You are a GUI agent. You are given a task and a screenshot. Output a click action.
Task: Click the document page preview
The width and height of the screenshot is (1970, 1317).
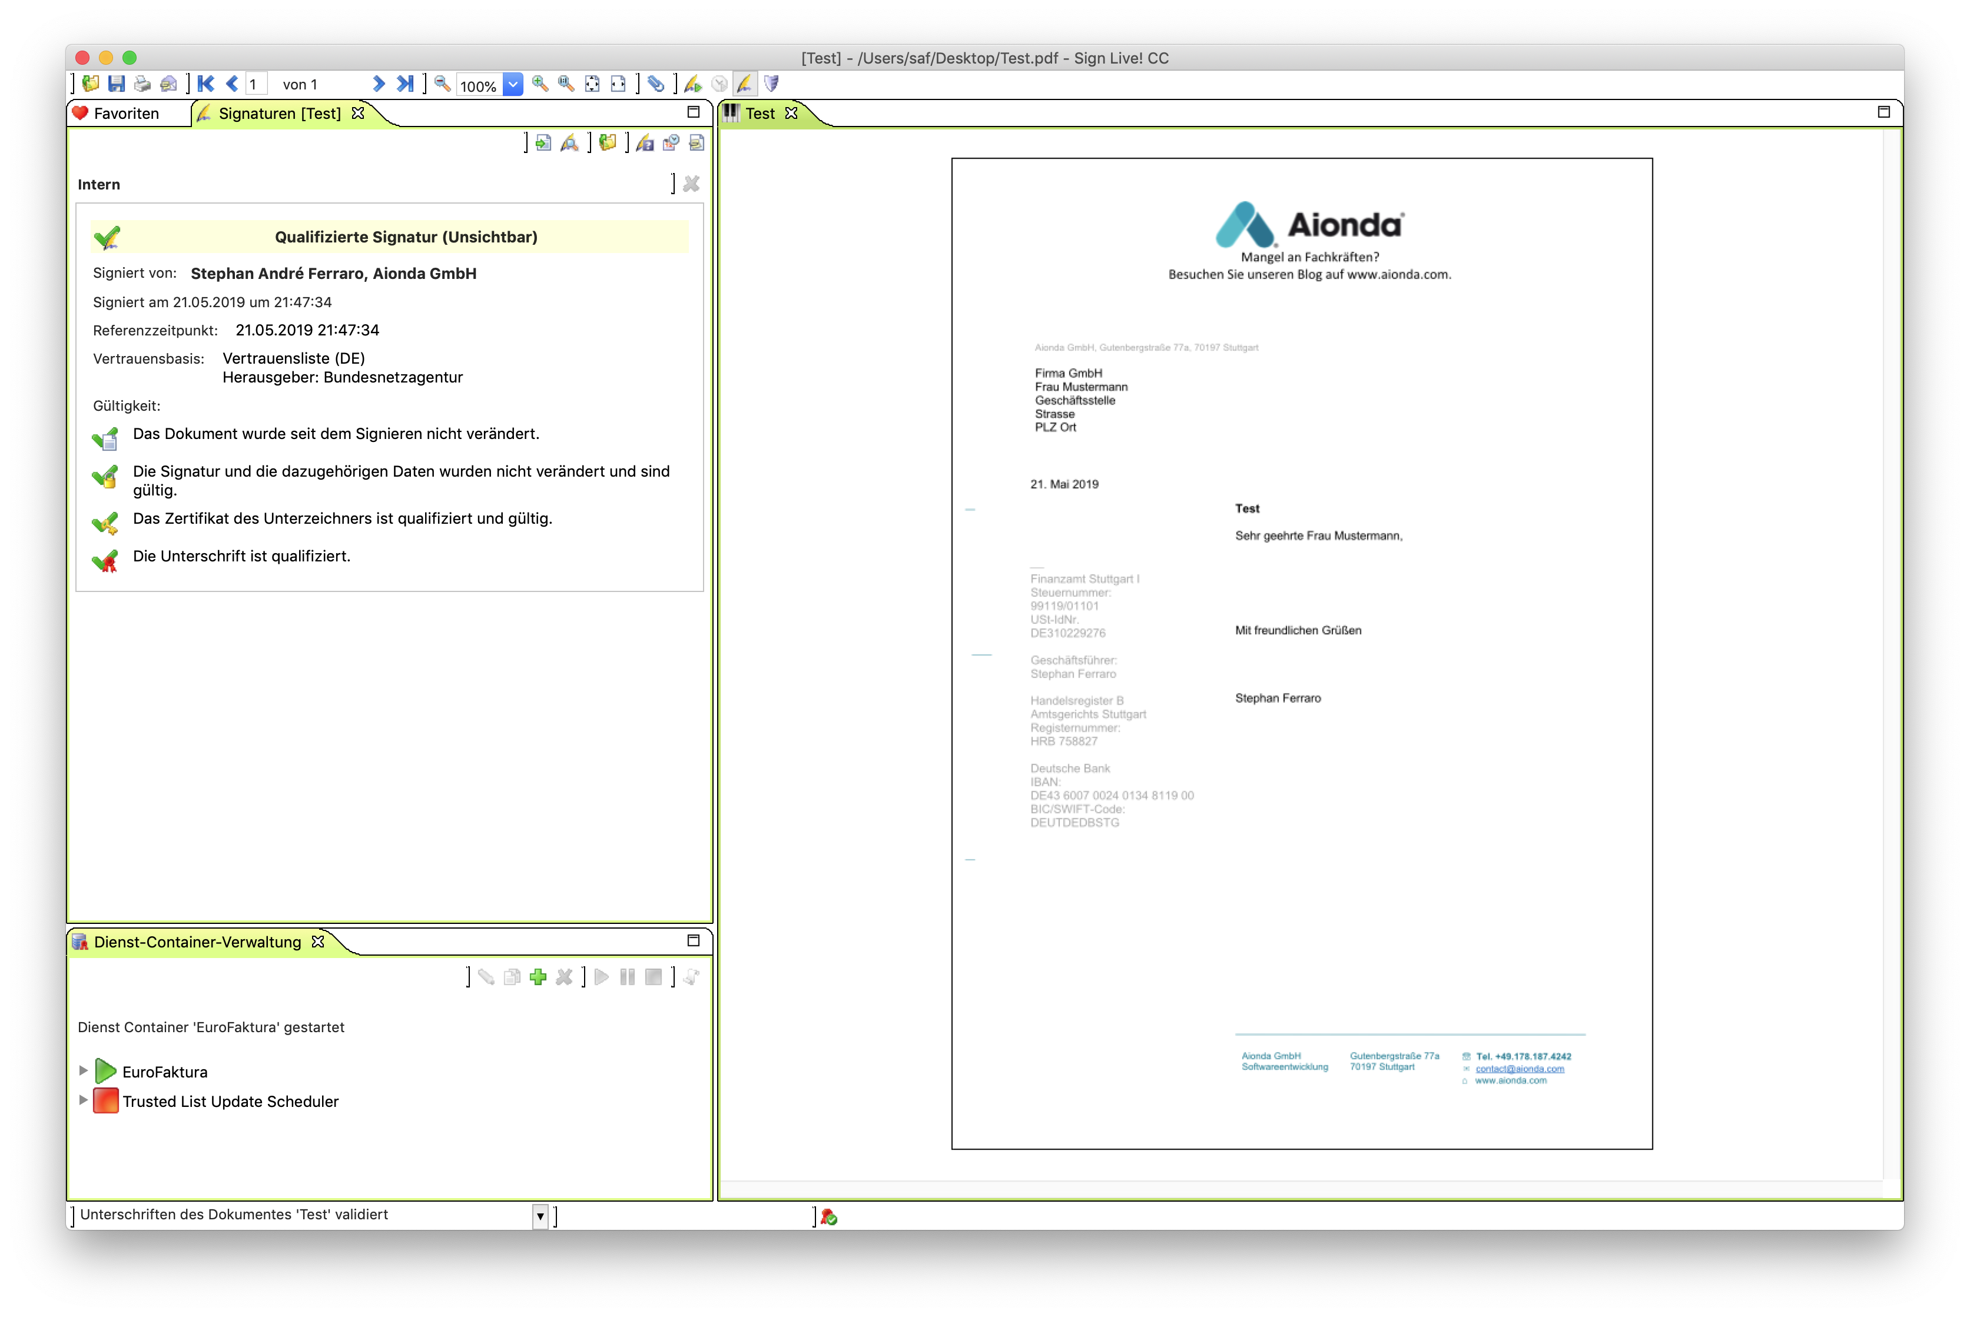pos(1301,653)
